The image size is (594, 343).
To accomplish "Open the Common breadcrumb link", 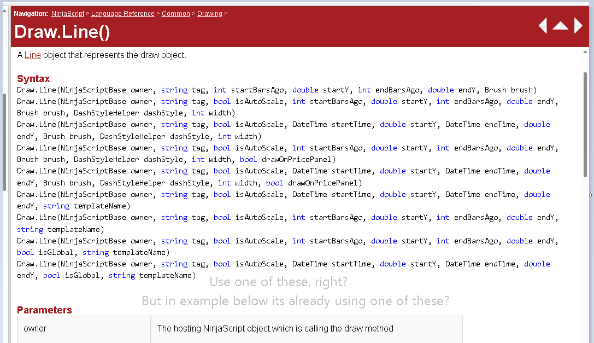I will (176, 14).
